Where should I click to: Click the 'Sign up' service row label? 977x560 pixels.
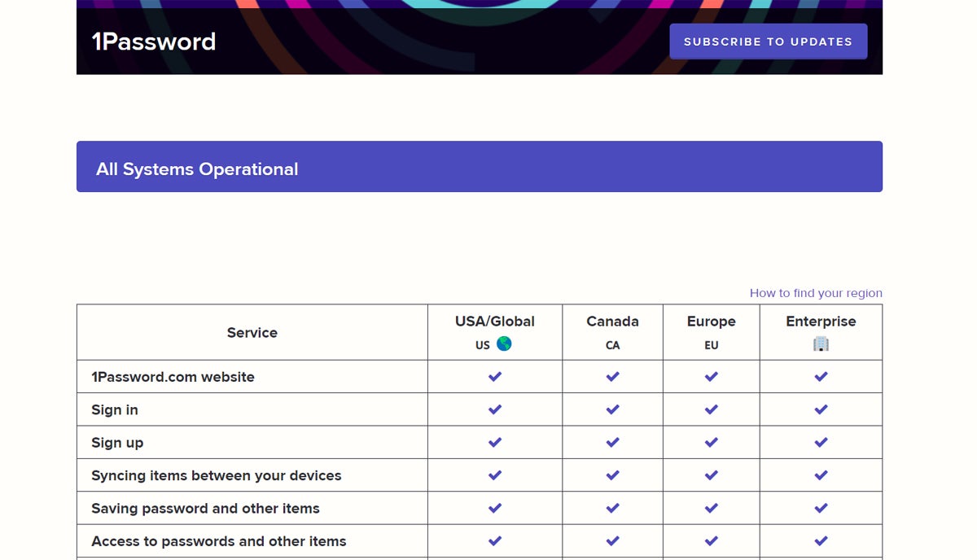(x=117, y=443)
